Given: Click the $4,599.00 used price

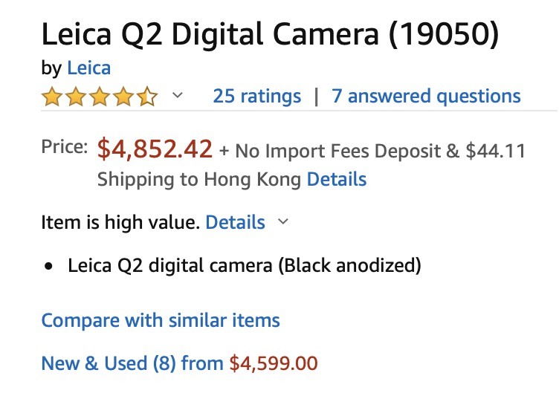Looking at the screenshot, I should tap(274, 363).
